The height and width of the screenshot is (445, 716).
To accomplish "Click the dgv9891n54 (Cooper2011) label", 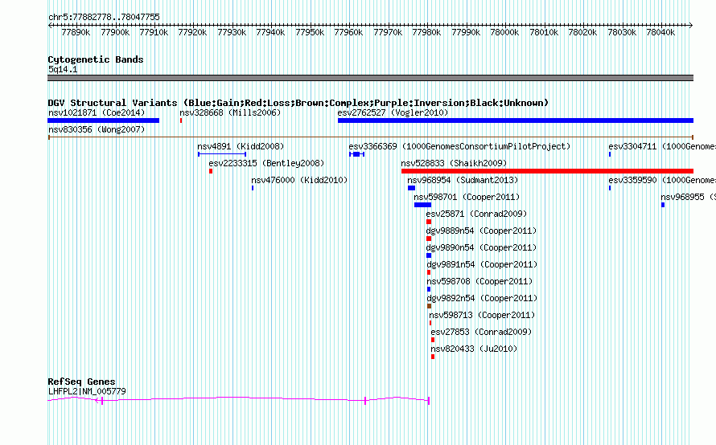I will [x=482, y=264].
